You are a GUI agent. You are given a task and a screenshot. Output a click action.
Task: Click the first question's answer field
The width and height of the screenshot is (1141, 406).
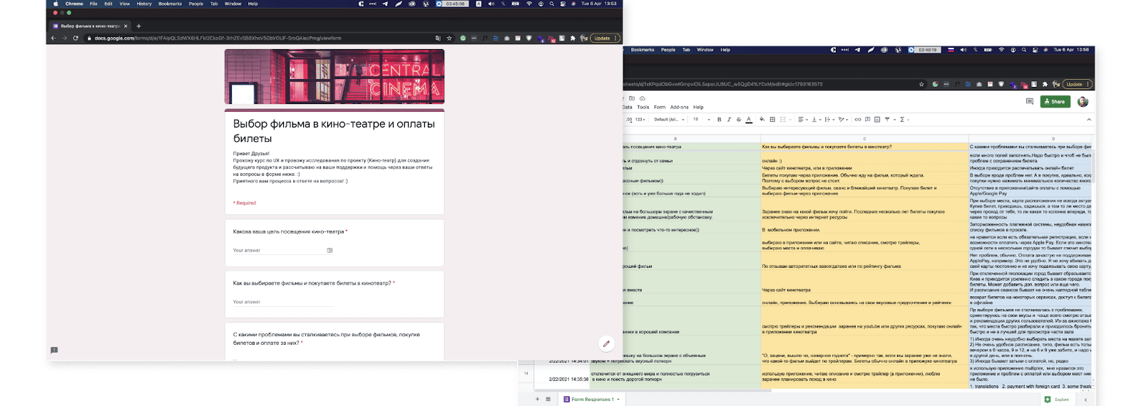click(278, 251)
